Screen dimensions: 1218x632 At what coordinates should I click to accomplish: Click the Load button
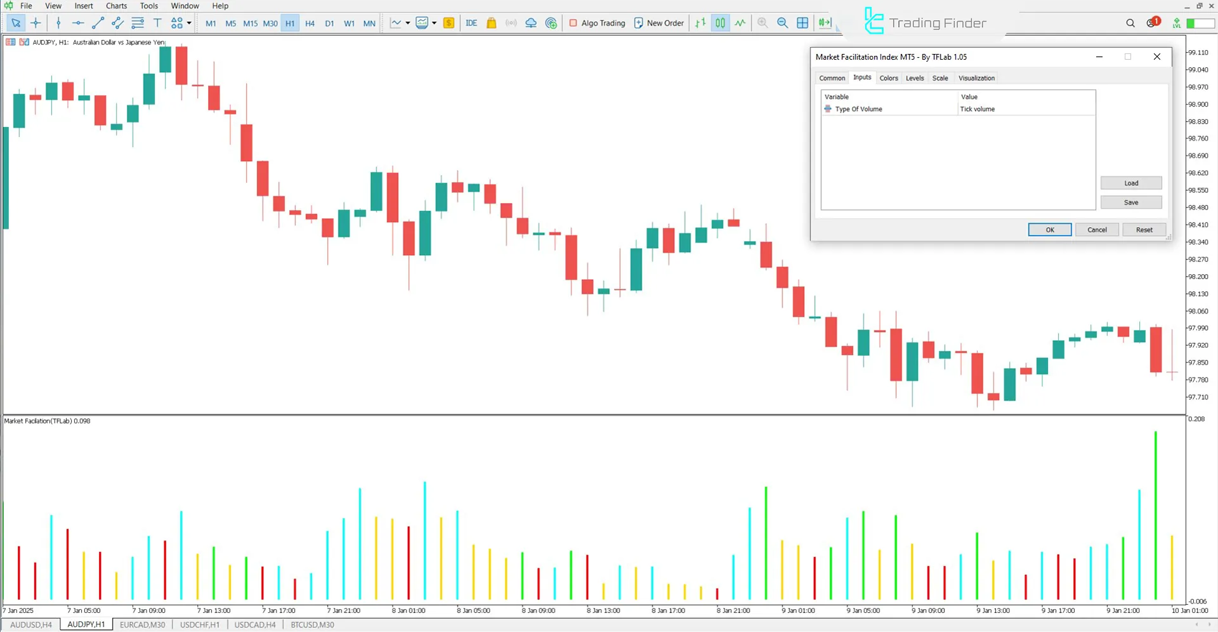tap(1131, 183)
